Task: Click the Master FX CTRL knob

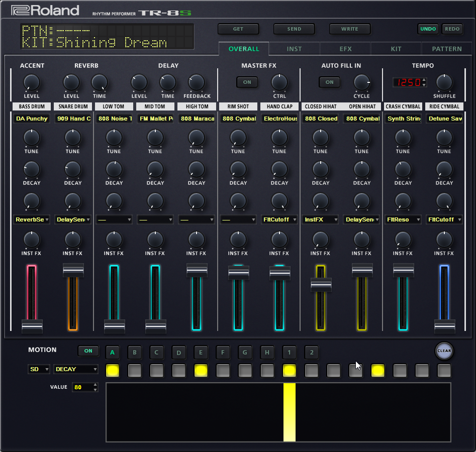Action: [279, 83]
